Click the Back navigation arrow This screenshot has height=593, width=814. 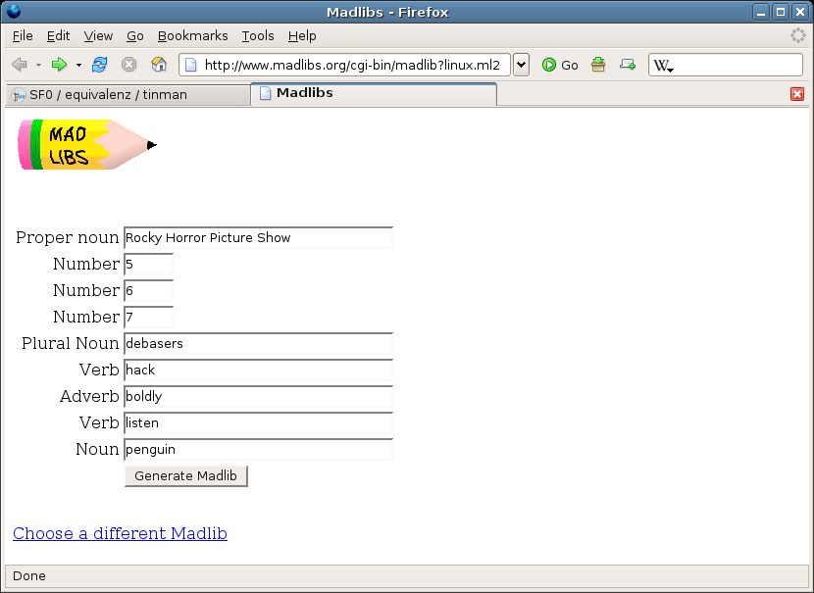(20, 65)
